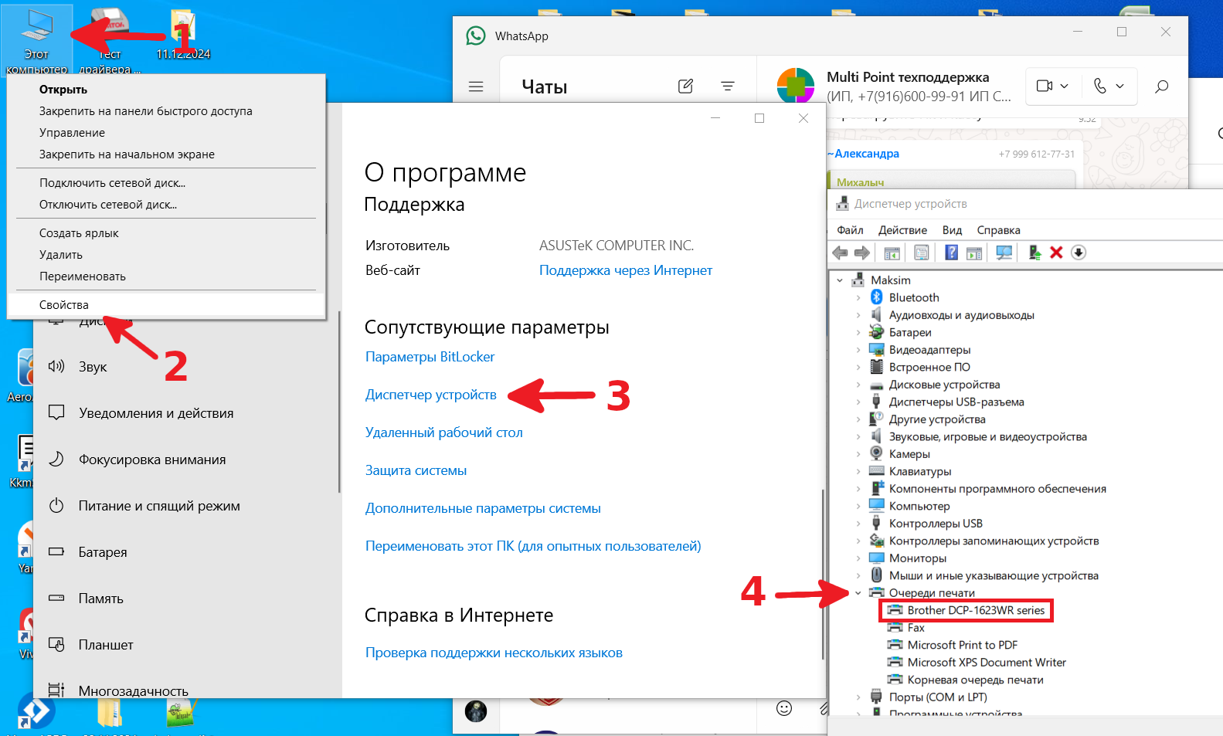Select the 11.12.2024 folder on the desktop
The width and height of the screenshot is (1223, 736).
coord(183,36)
